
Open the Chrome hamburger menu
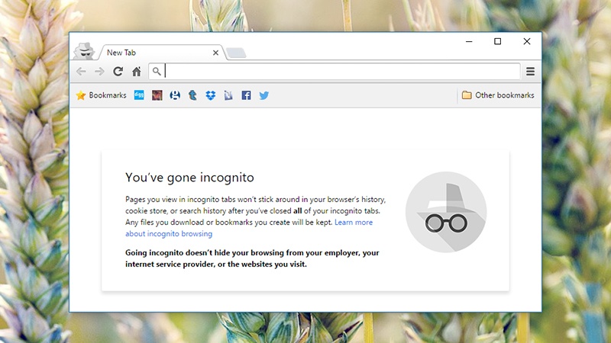coord(530,72)
